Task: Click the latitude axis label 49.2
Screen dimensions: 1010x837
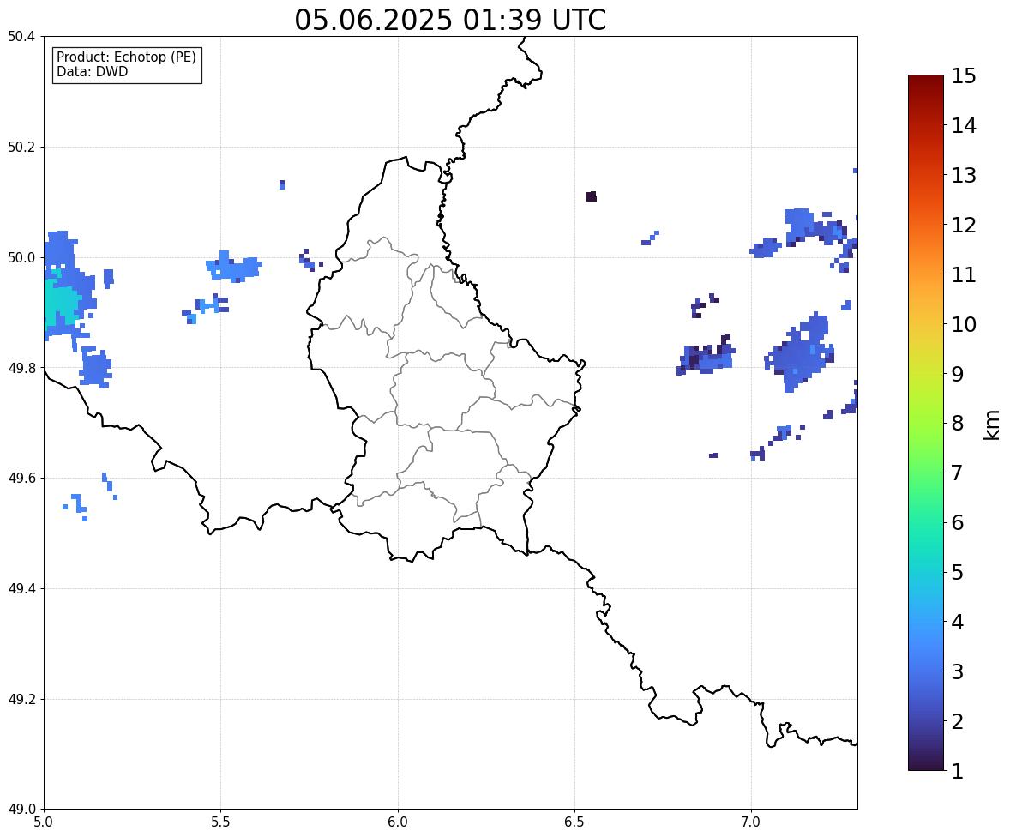Action: [x=21, y=699]
